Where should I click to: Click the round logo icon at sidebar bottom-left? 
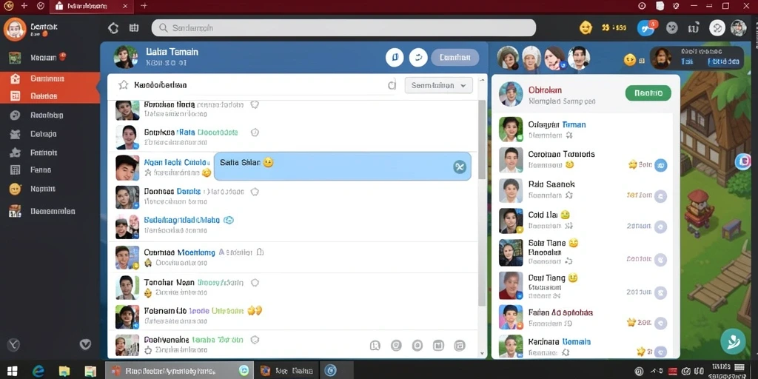click(13, 345)
